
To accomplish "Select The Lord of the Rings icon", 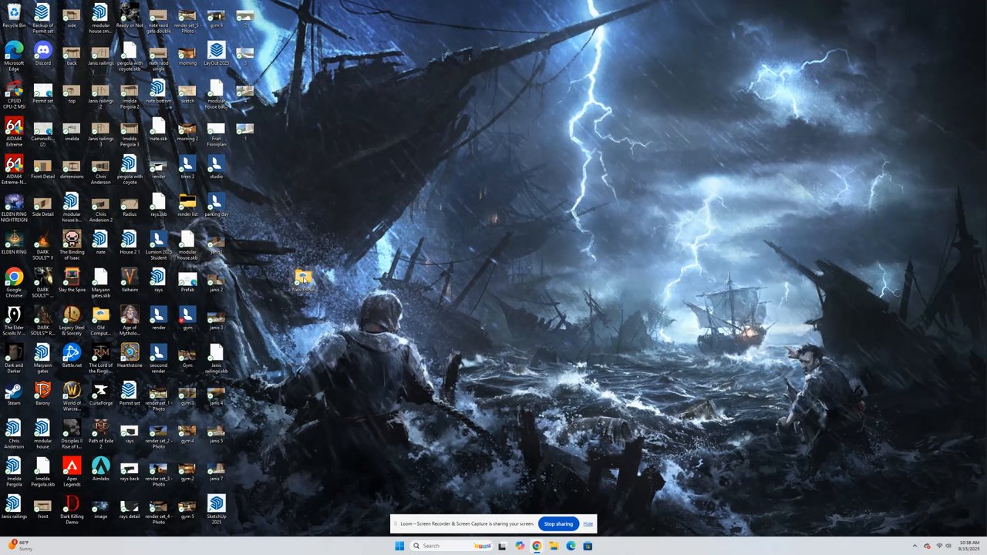I will point(100,359).
